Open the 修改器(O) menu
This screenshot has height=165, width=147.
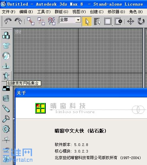116,12
